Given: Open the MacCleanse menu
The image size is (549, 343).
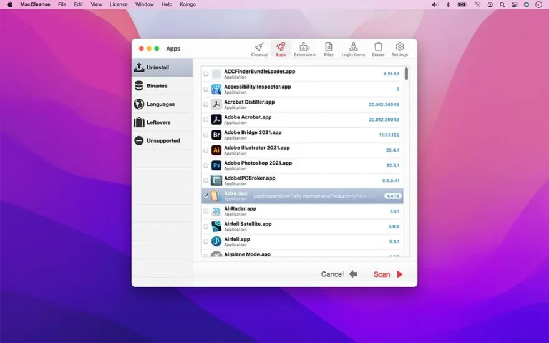Looking at the screenshot, I should (x=35, y=4).
